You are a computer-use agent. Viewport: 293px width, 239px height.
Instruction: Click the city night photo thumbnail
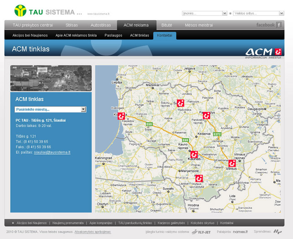pyautogui.click(x=51, y=78)
